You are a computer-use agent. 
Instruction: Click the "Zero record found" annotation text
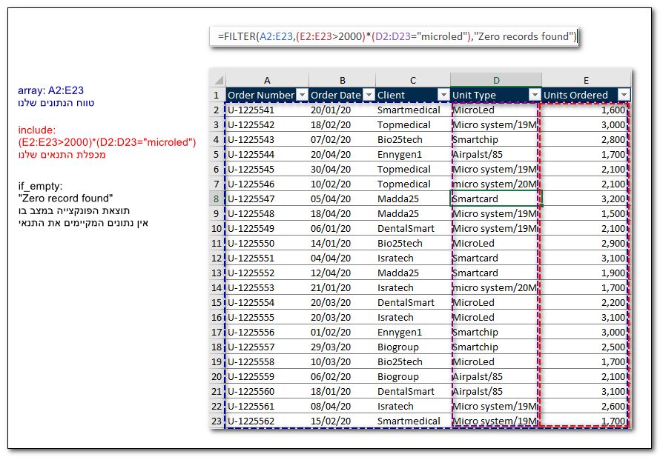(x=65, y=198)
